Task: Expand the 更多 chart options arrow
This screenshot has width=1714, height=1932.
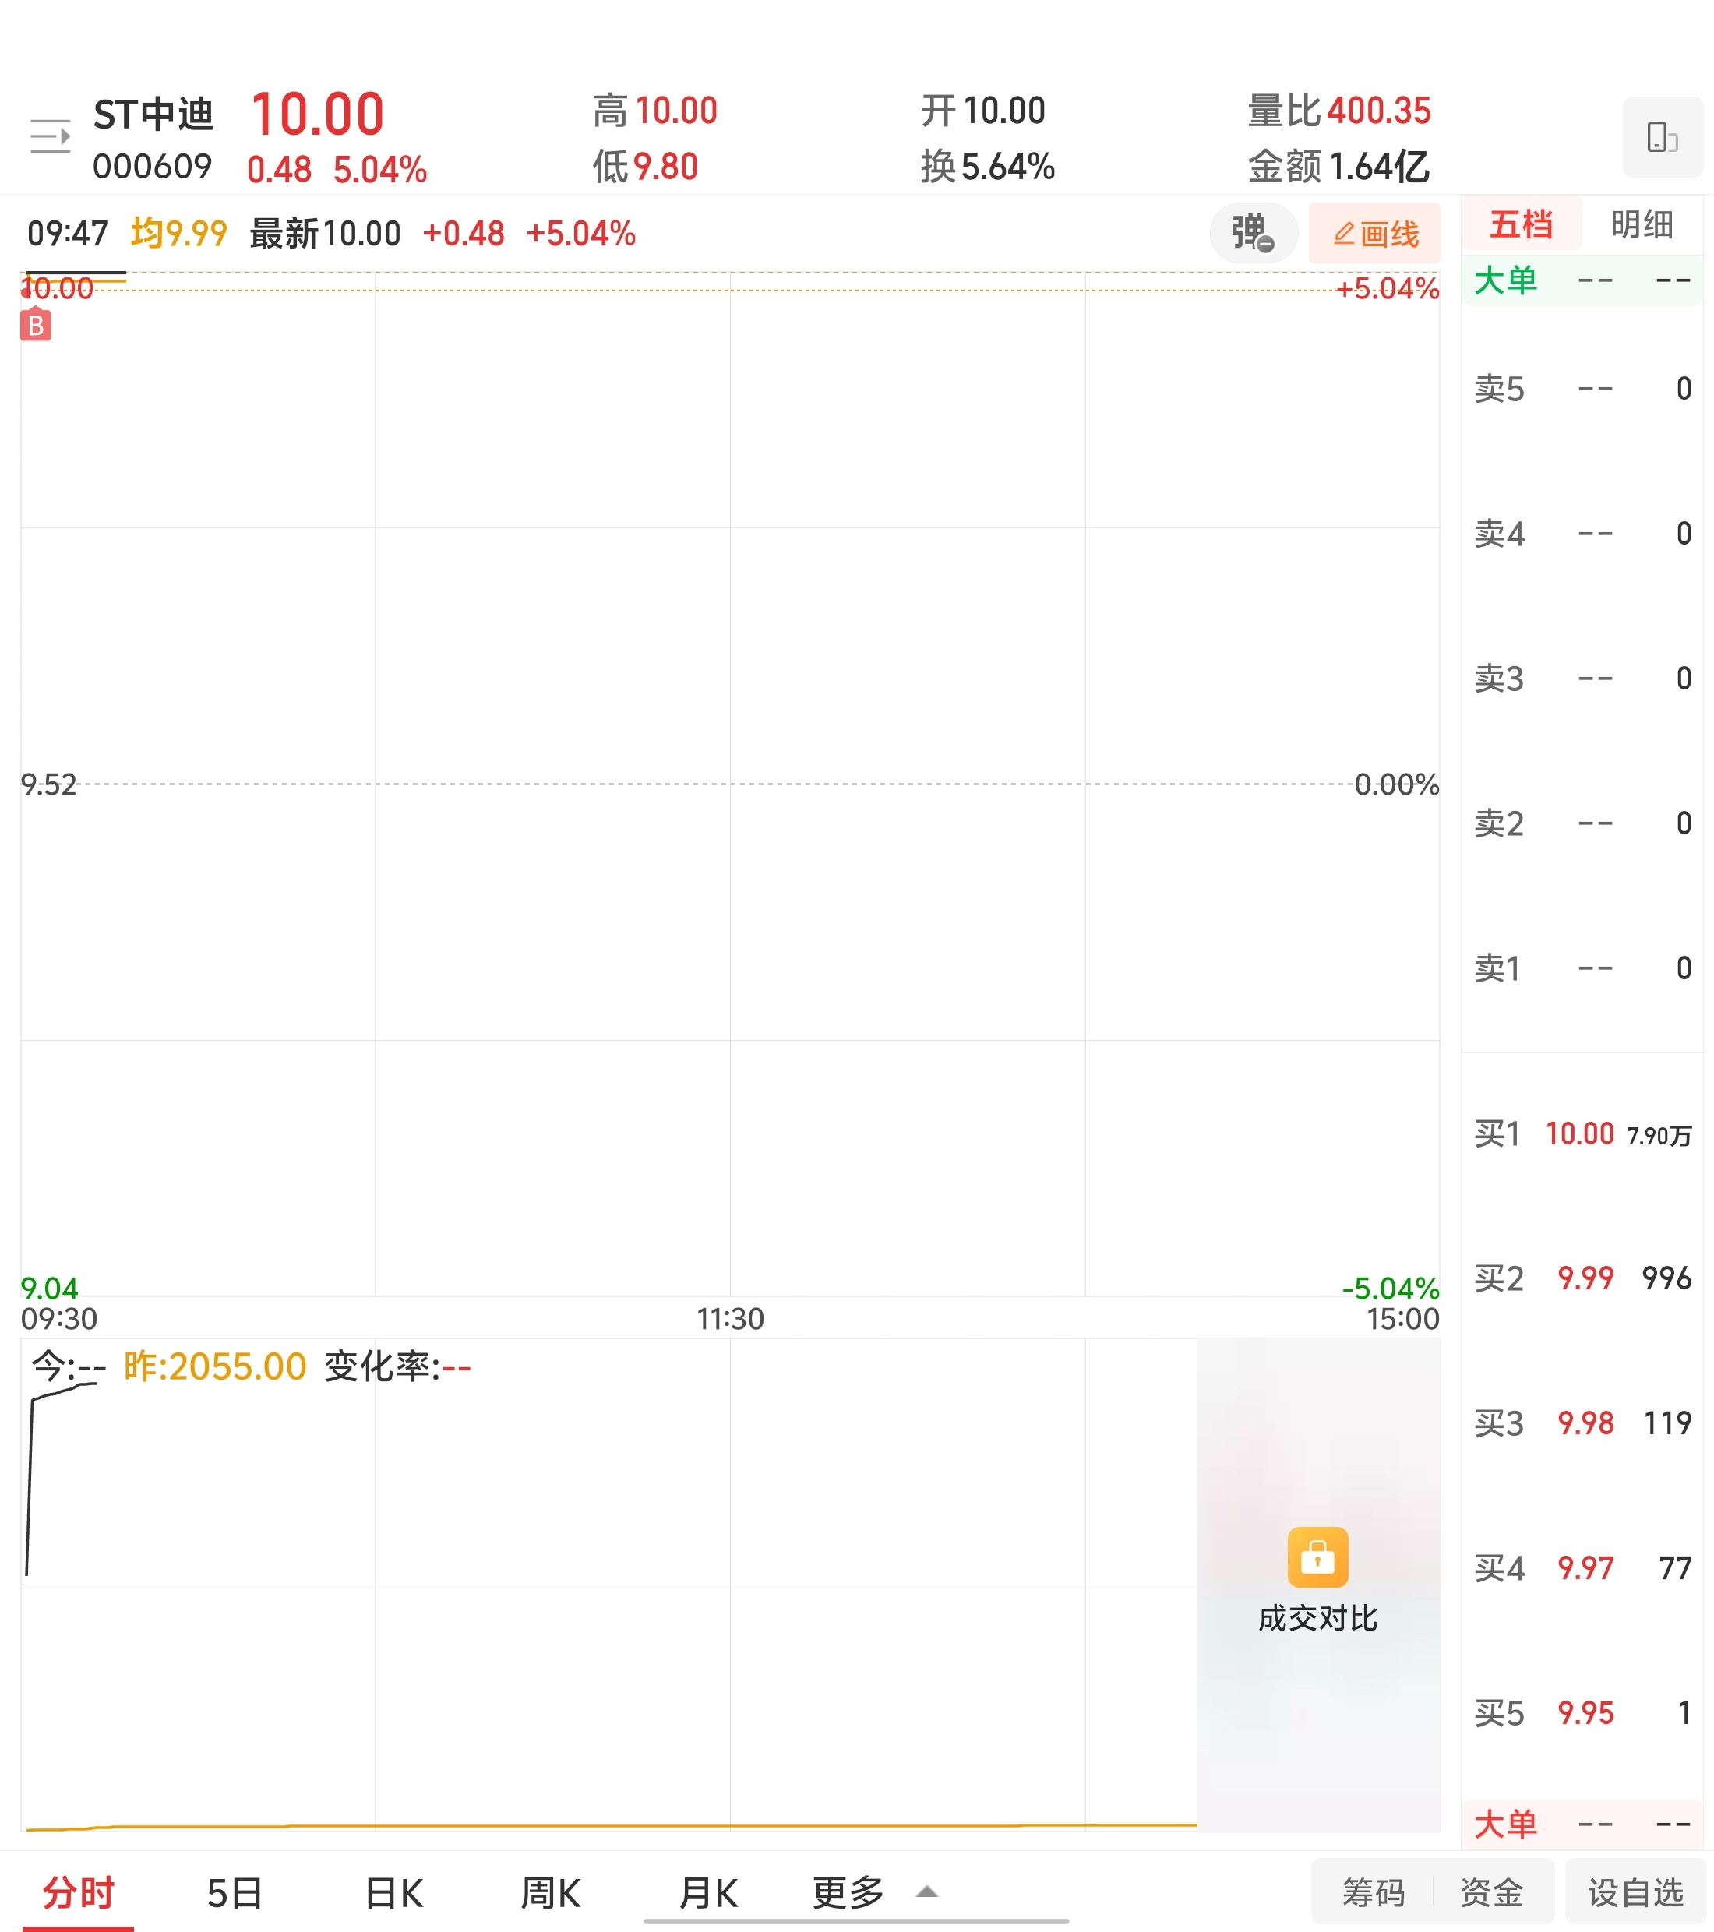Action: click(926, 1891)
